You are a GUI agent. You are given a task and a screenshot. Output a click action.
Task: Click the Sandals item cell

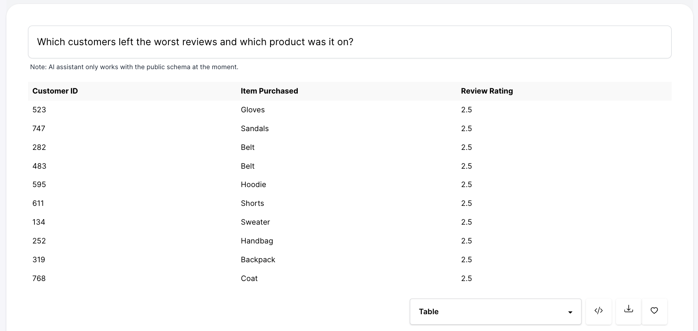(255, 129)
